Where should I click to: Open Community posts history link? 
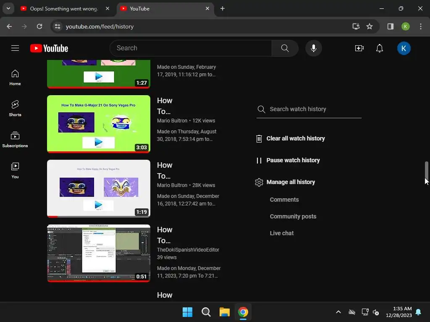293,216
